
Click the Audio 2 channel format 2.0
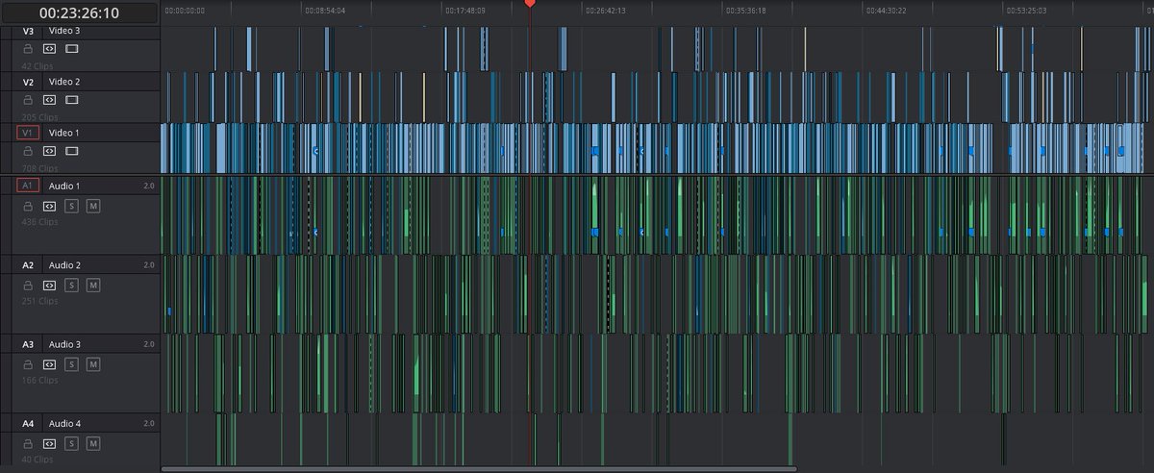point(149,264)
